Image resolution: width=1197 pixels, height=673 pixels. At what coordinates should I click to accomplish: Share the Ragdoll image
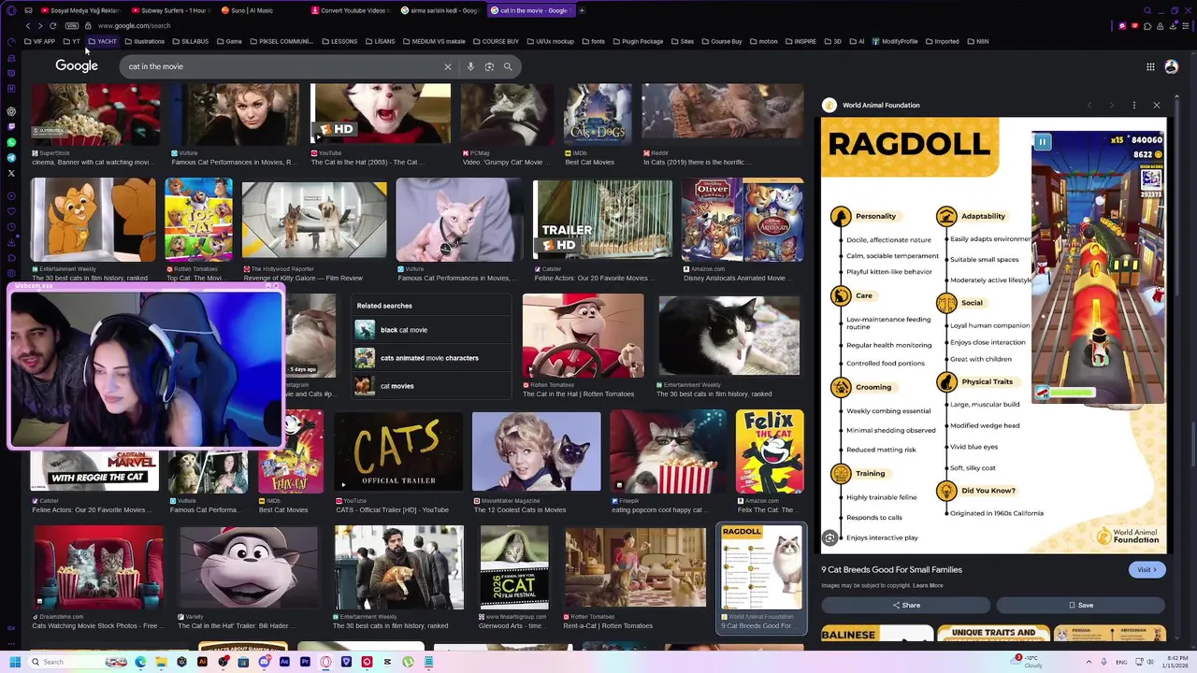(905, 605)
